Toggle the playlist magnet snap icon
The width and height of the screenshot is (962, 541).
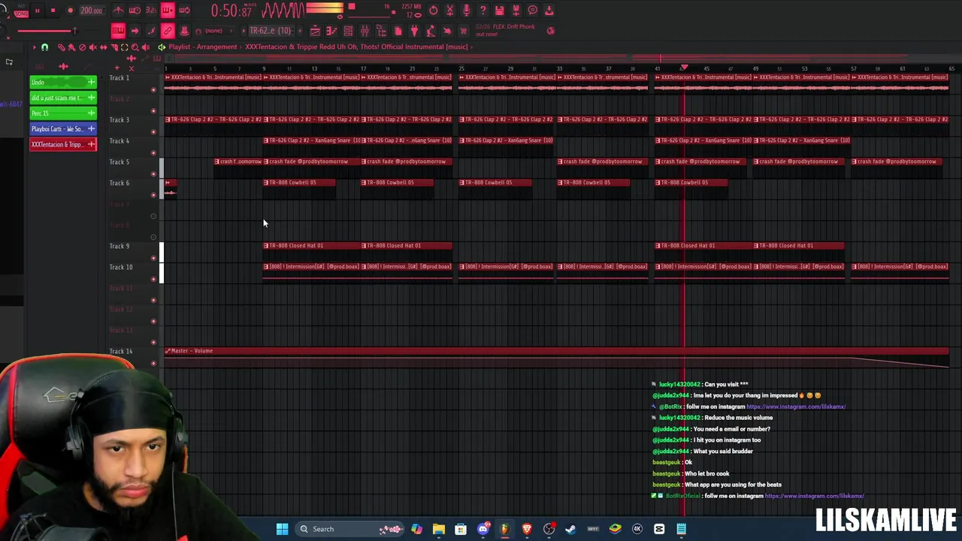[x=44, y=47]
